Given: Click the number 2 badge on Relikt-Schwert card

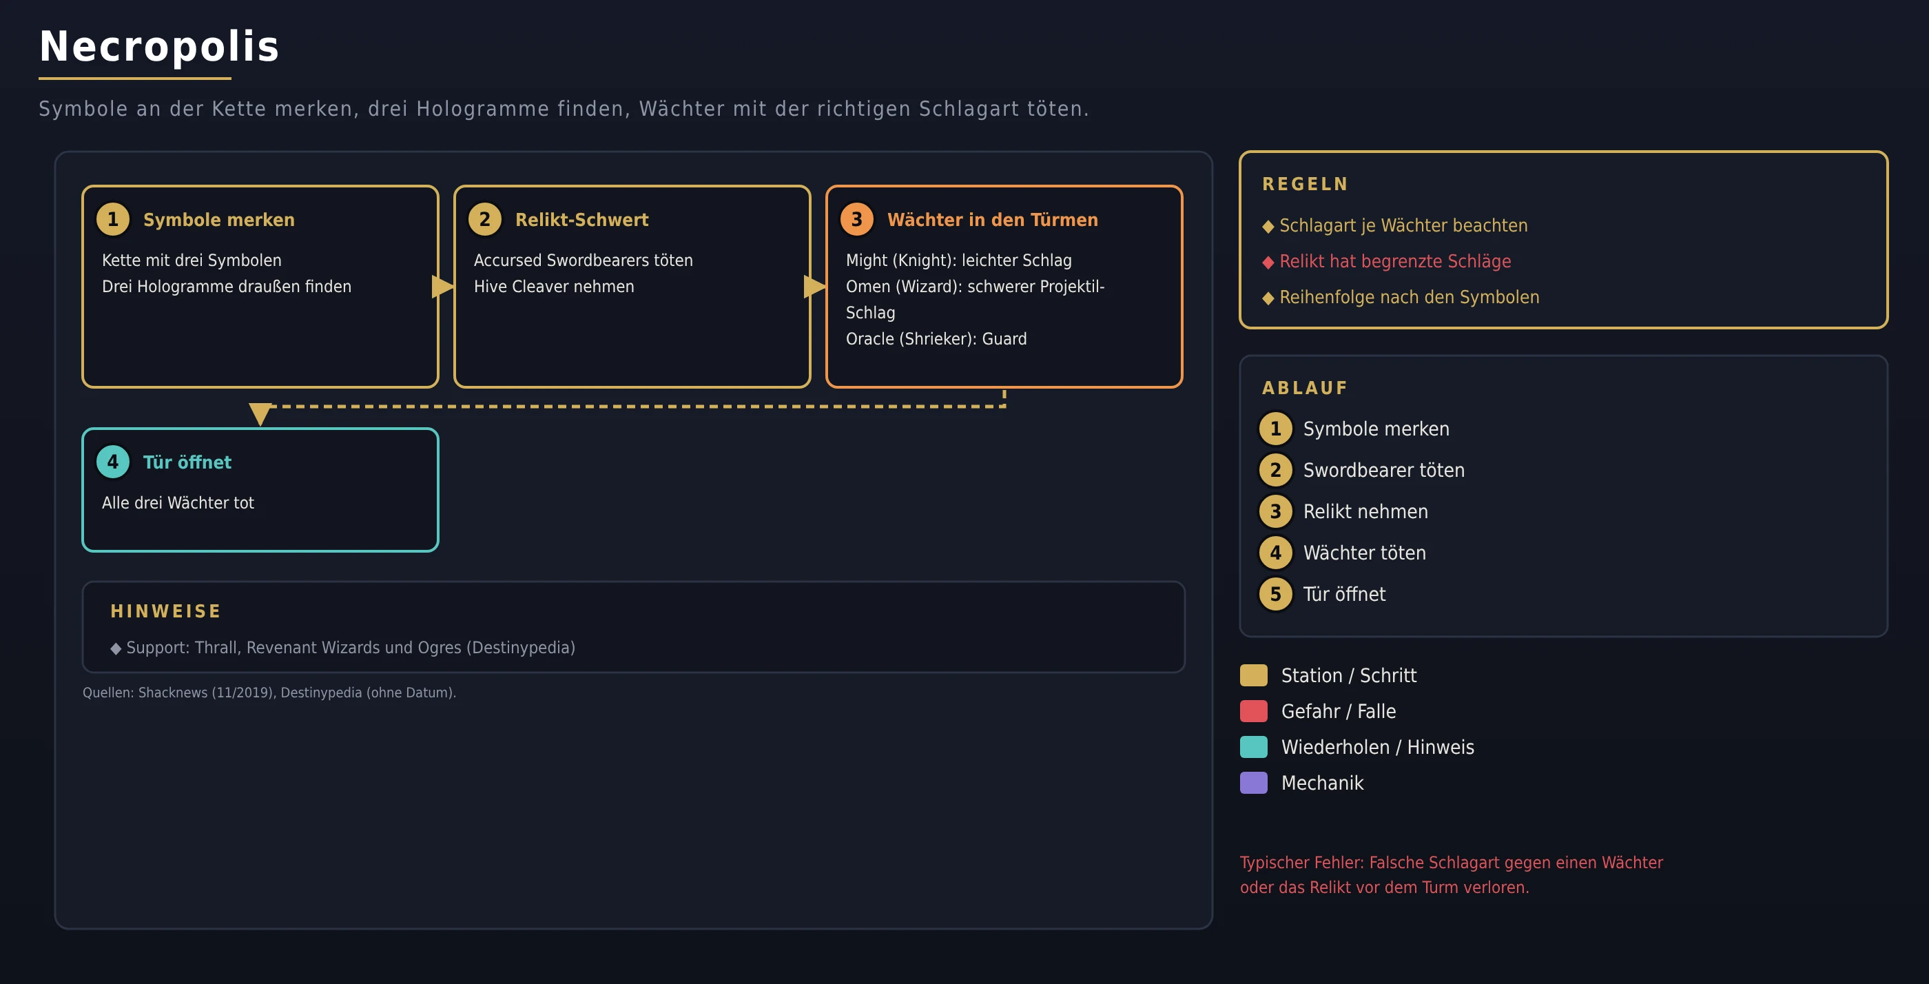Looking at the screenshot, I should 484,218.
